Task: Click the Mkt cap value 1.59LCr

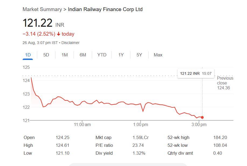Action: pos(140,137)
